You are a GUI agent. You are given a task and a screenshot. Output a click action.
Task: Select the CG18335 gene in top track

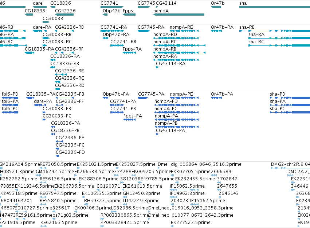click(29, 15)
